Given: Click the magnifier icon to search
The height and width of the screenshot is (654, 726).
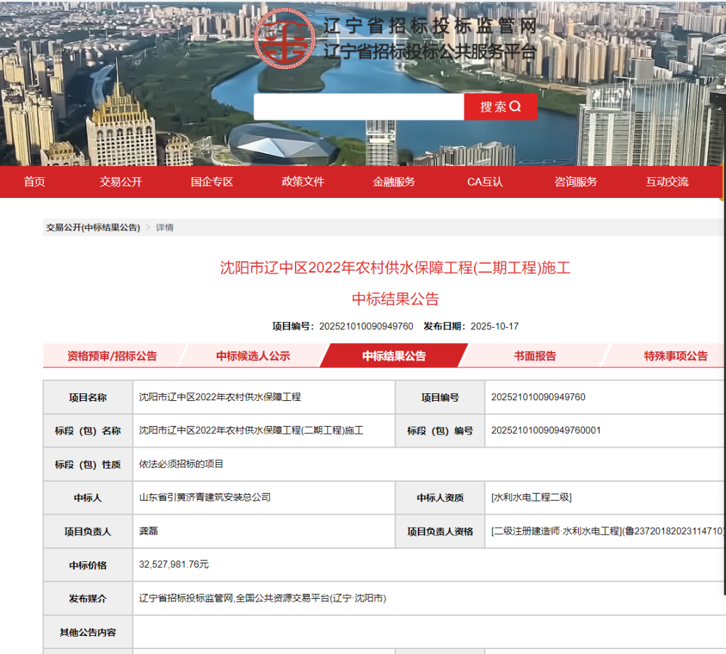Looking at the screenshot, I should tap(516, 106).
